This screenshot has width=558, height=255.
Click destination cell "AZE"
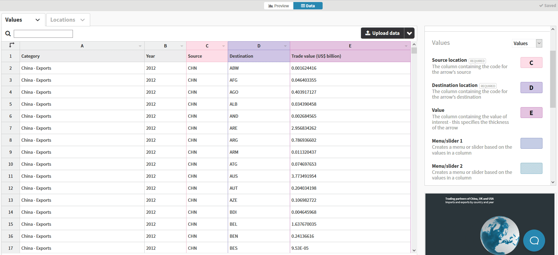point(259,200)
